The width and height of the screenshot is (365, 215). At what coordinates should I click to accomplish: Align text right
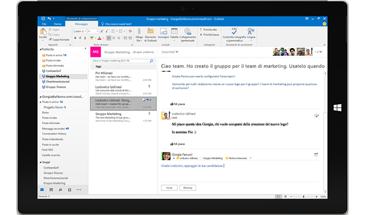click(119, 38)
